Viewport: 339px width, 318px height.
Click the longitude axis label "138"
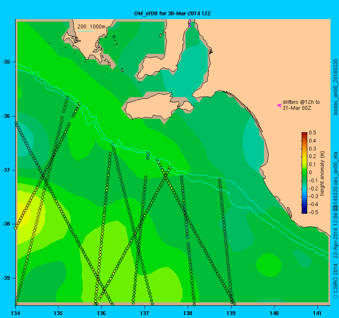[x=188, y=313]
